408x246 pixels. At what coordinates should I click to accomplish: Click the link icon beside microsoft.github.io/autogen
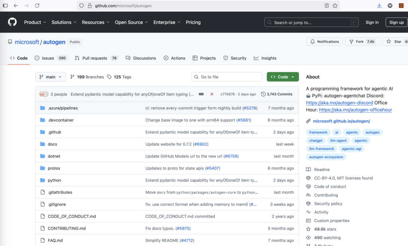pyautogui.click(x=308, y=121)
